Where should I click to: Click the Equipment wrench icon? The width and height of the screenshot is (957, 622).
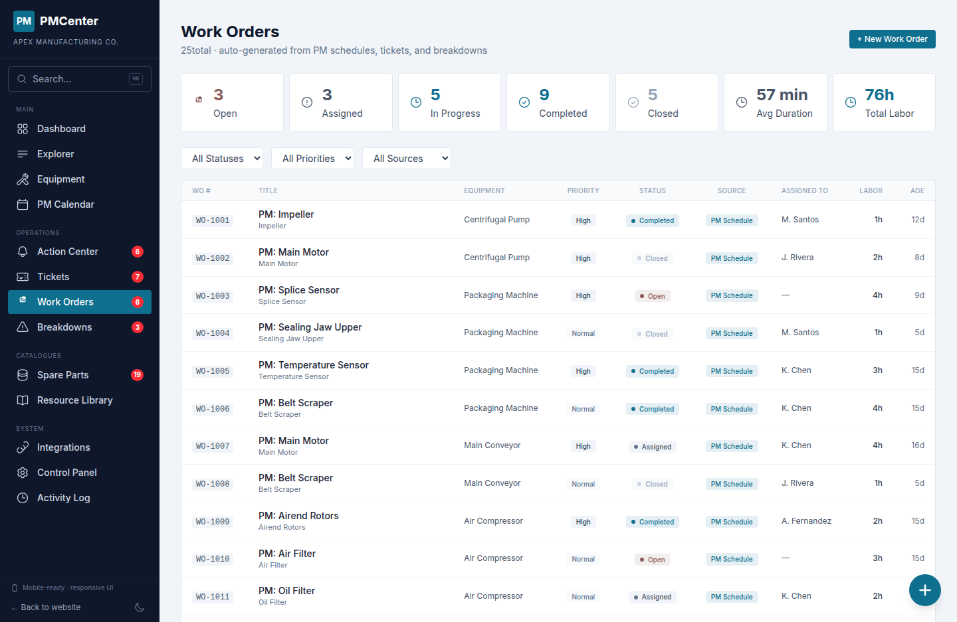[x=23, y=179]
